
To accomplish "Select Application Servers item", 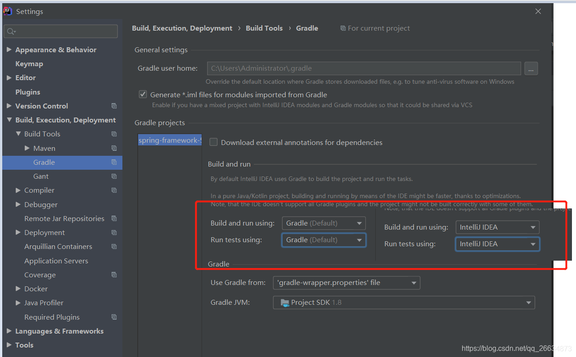I will [x=56, y=261].
